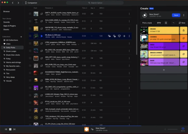The width and height of the screenshot is (188, 134).
Task: Save the New Stack
Action: click(x=176, y=15)
